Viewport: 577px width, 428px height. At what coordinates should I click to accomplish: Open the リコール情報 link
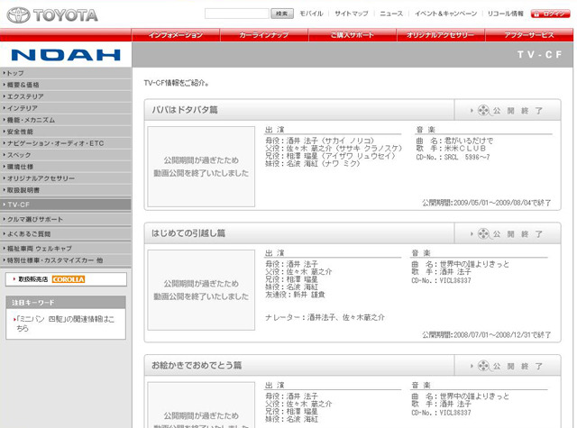coord(505,14)
